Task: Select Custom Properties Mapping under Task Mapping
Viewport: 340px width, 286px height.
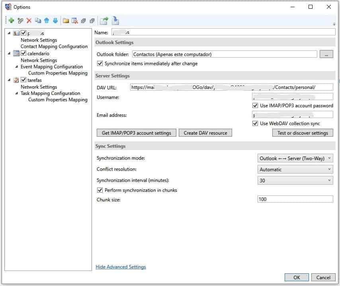Action: [58, 100]
